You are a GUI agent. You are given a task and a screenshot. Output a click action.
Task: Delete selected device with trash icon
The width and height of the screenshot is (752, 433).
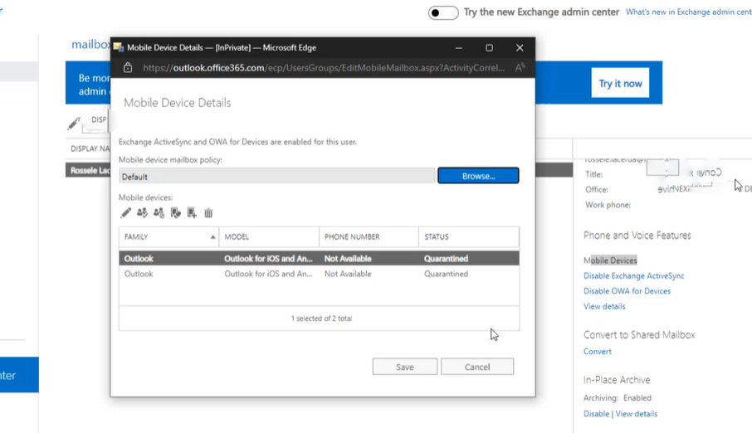click(x=208, y=213)
